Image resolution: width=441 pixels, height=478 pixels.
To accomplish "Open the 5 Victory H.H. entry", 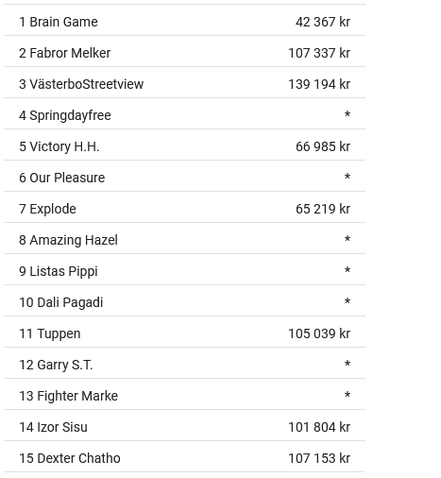I will point(184,145).
